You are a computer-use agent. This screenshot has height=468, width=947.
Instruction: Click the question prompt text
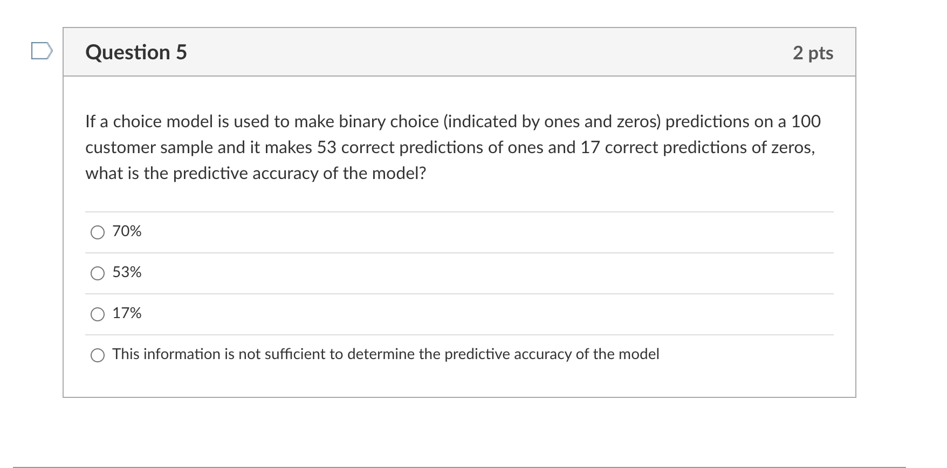453,147
